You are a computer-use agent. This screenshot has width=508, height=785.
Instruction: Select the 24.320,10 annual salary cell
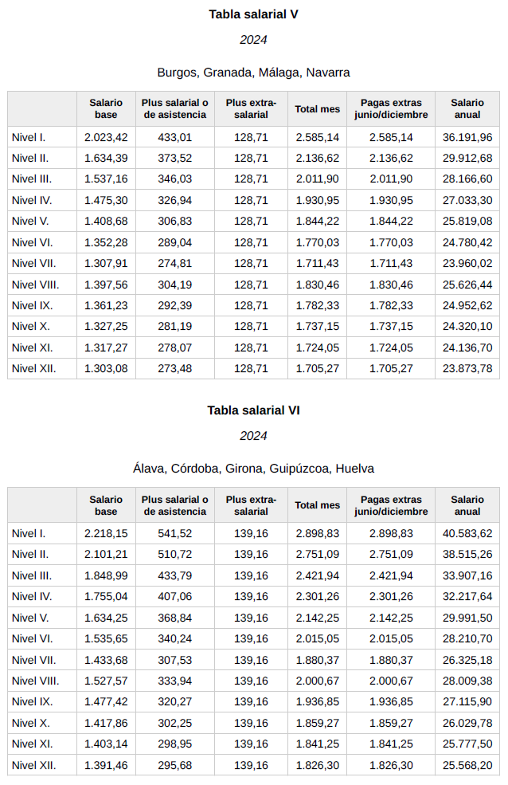point(467,326)
